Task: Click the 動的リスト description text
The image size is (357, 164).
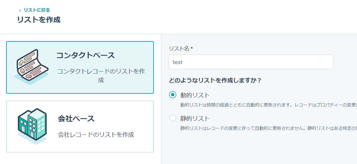Action: 268,104
